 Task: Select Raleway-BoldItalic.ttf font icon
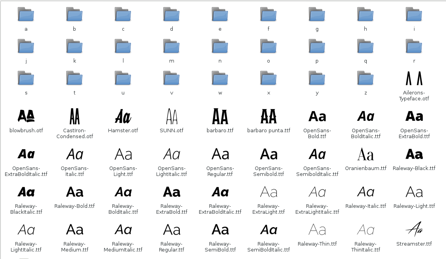(123, 192)
